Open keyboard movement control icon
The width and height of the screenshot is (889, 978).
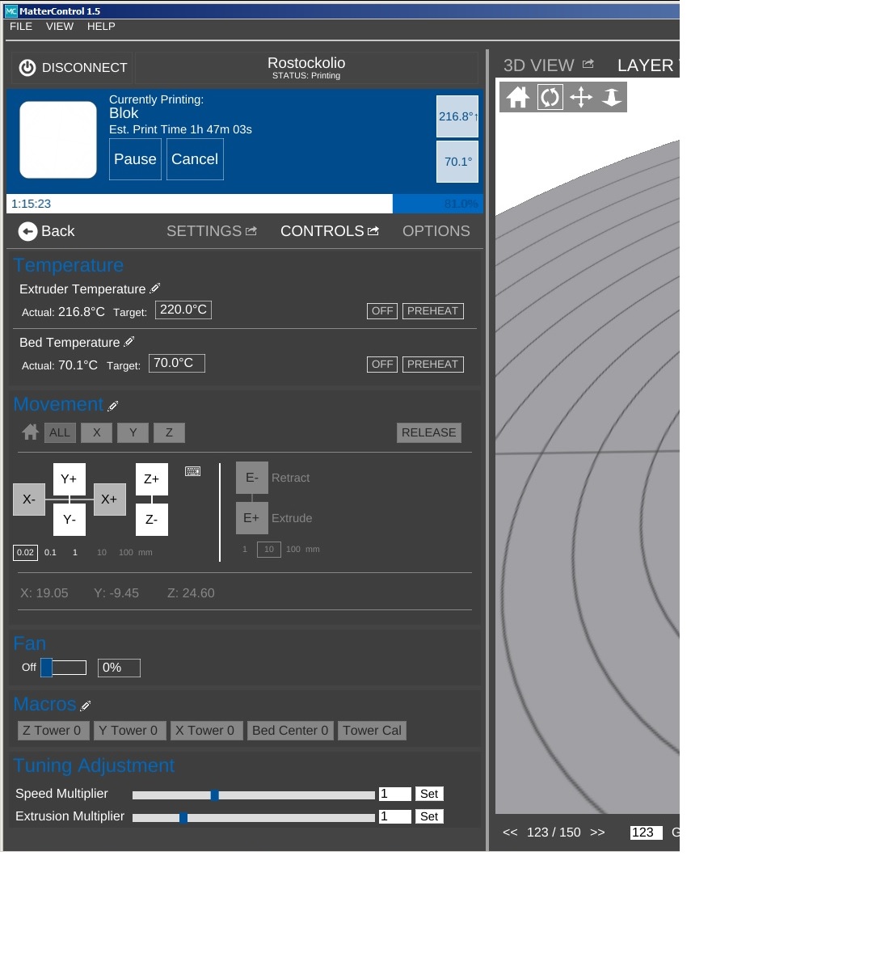click(x=192, y=471)
